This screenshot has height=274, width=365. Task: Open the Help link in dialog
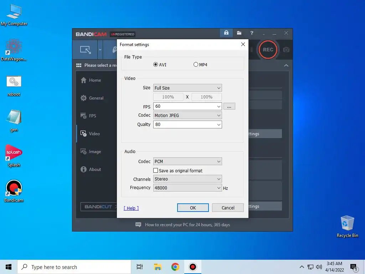point(131,208)
